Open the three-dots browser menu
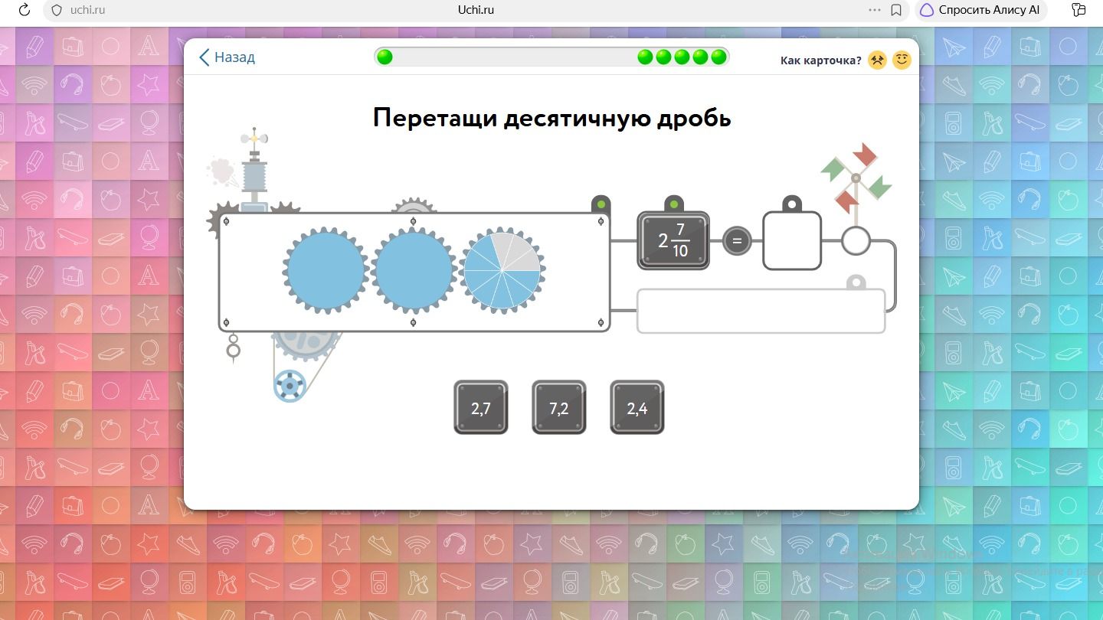The image size is (1103, 620). [875, 10]
